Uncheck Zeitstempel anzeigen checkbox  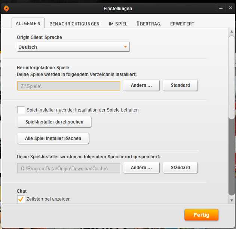click(x=21, y=199)
